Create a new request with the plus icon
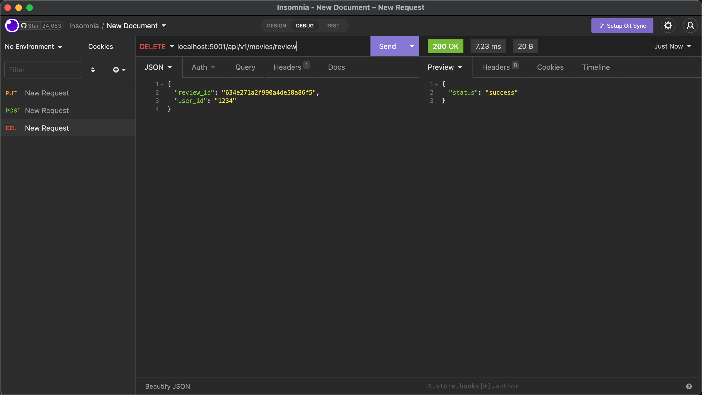 pyautogui.click(x=116, y=69)
